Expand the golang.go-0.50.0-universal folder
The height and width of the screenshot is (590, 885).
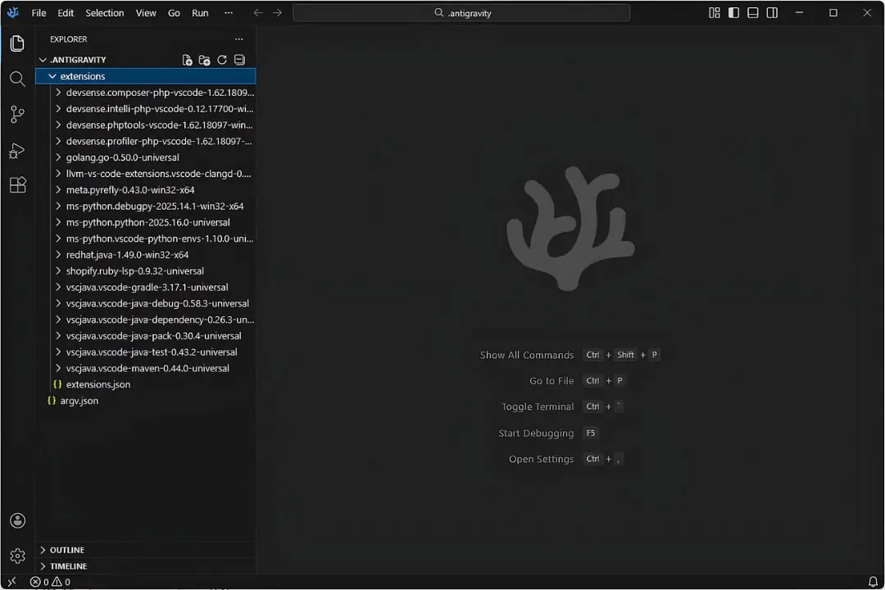pos(145,157)
